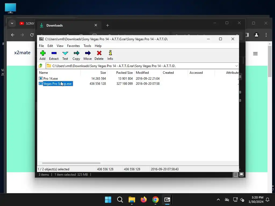The height and width of the screenshot is (206, 275).
Task: Click the Move toolbar button
Action: click(88, 55)
